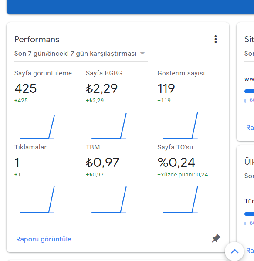
Task: Select the Sayfa görüntüleme metric label
Action: click(45, 73)
